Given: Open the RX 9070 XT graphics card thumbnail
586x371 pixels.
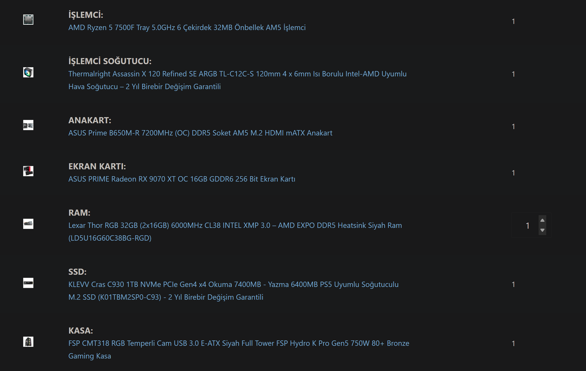Looking at the screenshot, I should [28, 171].
